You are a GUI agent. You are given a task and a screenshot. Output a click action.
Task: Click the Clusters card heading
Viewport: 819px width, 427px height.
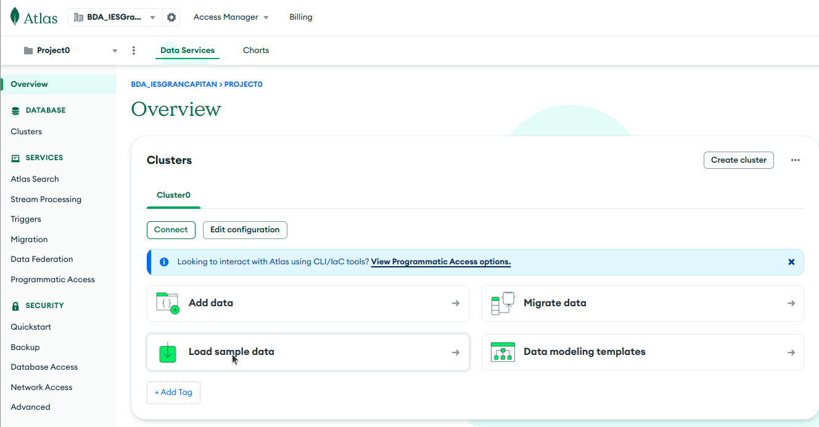169,160
